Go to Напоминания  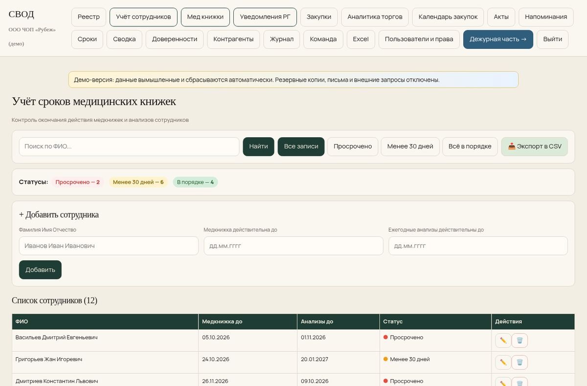tap(546, 17)
